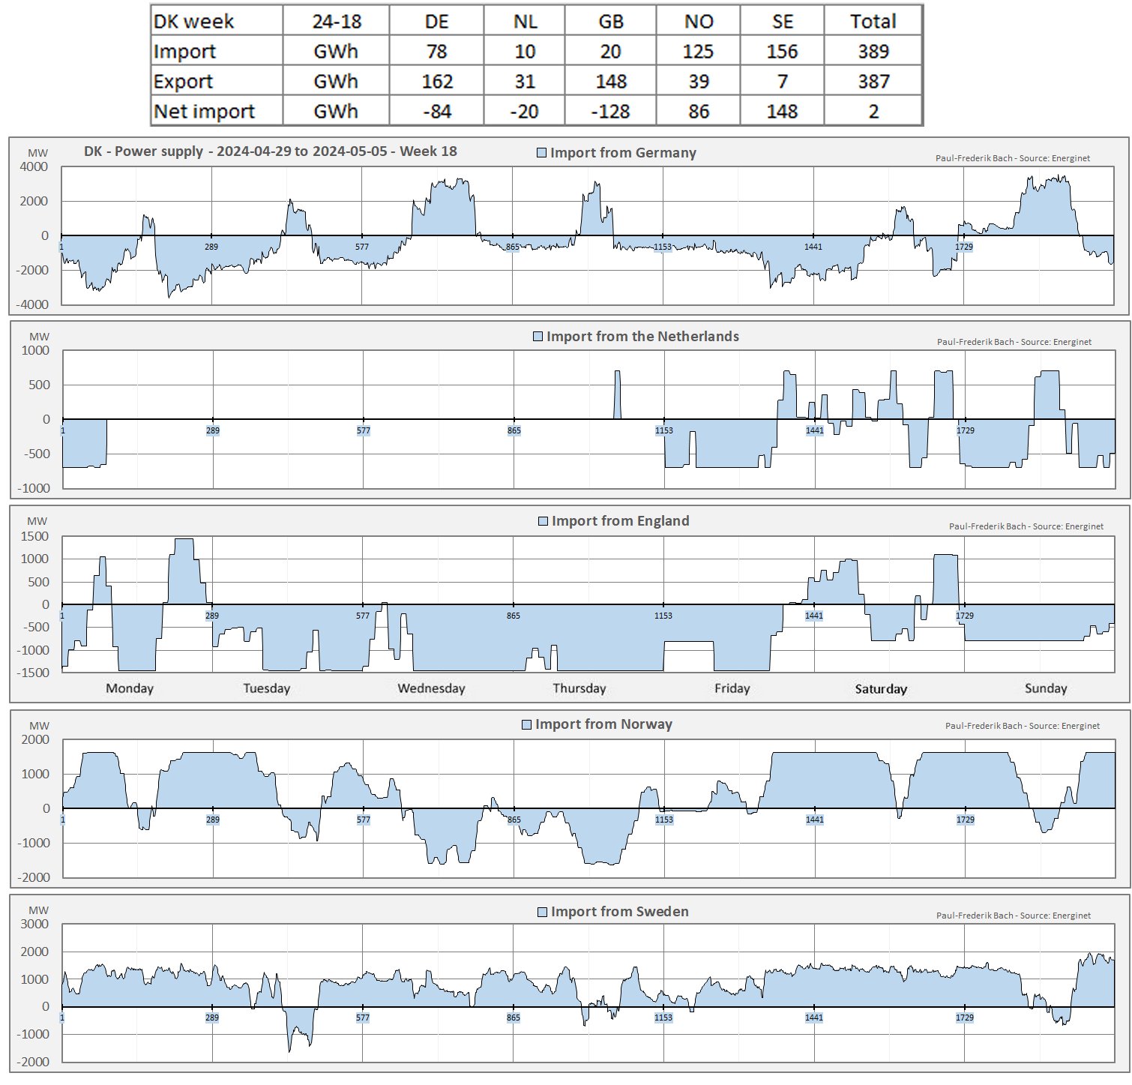
Task: Click the 1441 marker in the Norway chart
Action: point(814,820)
